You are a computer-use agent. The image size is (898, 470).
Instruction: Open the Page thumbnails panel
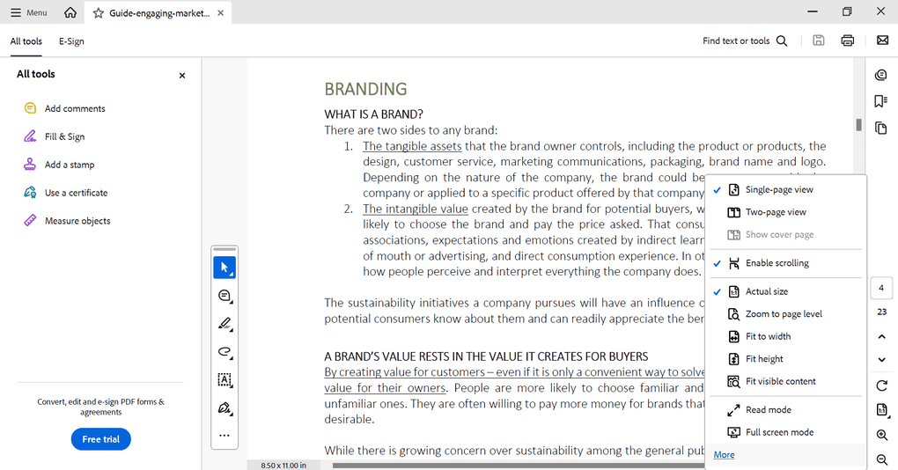click(881, 128)
